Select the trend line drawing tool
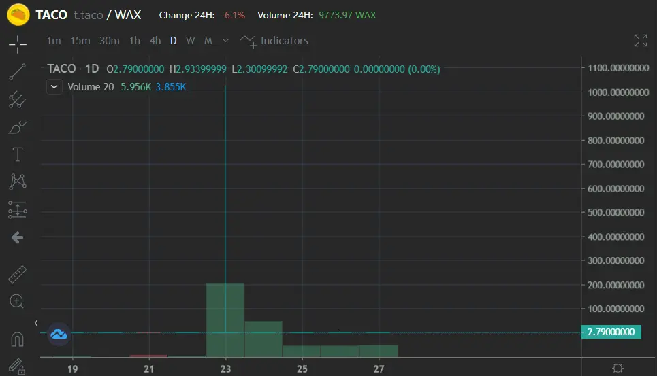 coord(17,72)
